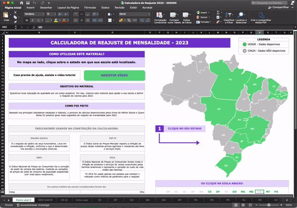Increase indent of cell content
Viewport: 297px width, 208px height.
tap(100, 20)
